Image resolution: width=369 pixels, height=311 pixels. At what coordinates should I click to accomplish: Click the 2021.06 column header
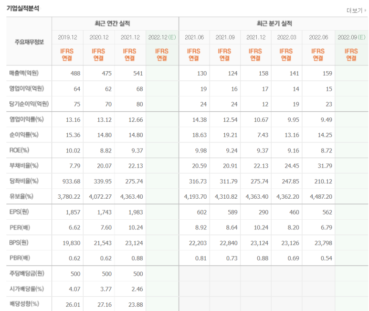[x=194, y=37]
